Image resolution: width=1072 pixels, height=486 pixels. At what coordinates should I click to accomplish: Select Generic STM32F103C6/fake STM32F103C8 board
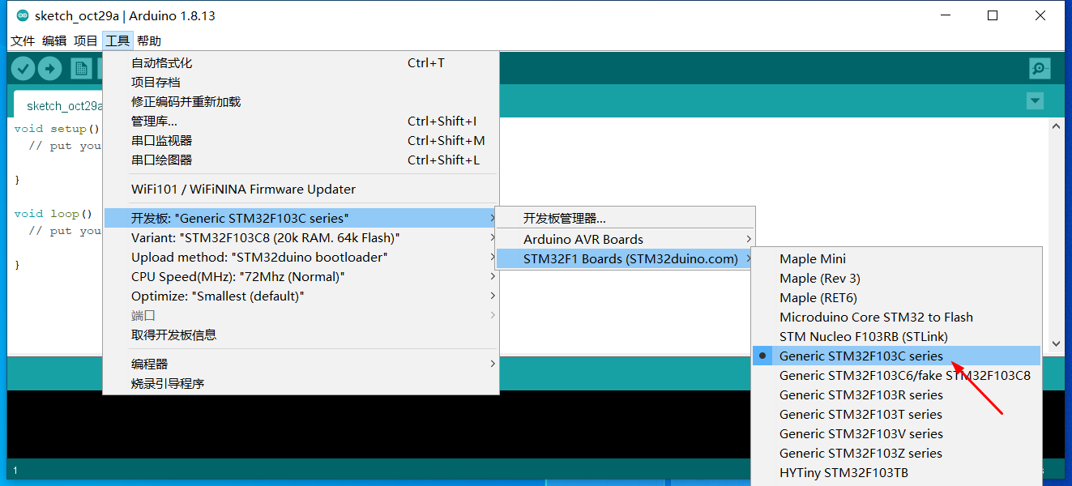click(x=896, y=375)
